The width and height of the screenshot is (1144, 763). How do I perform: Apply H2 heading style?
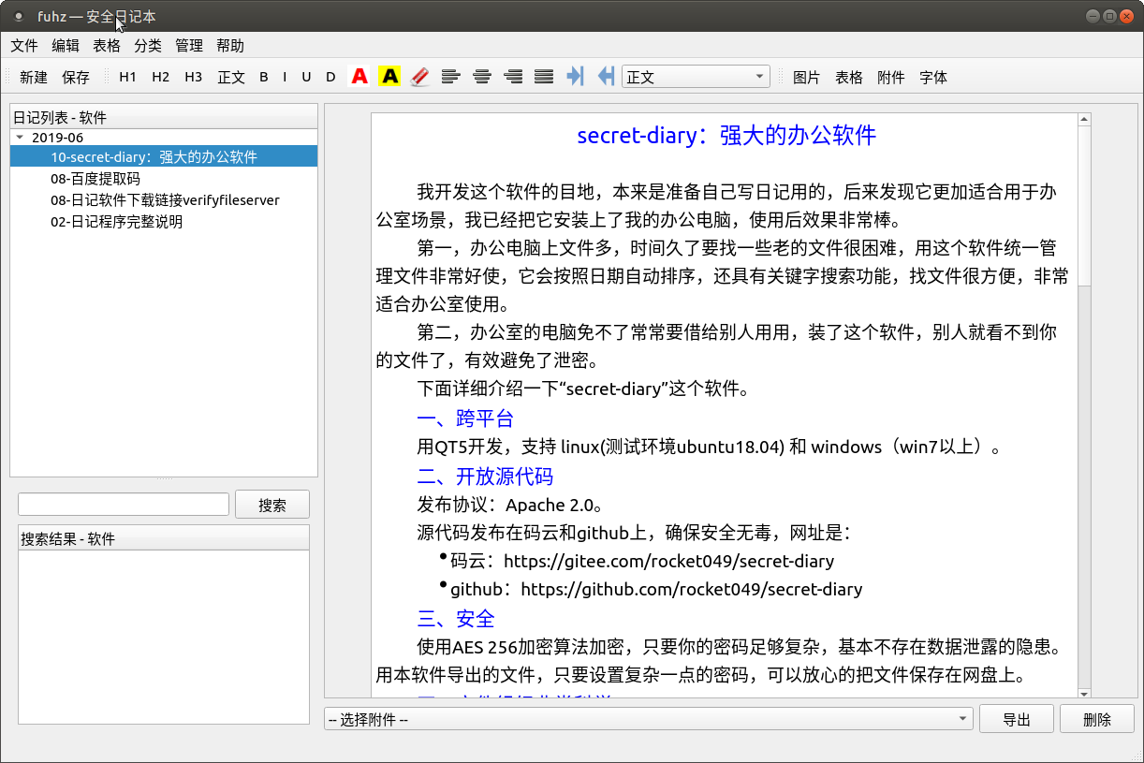point(161,77)
